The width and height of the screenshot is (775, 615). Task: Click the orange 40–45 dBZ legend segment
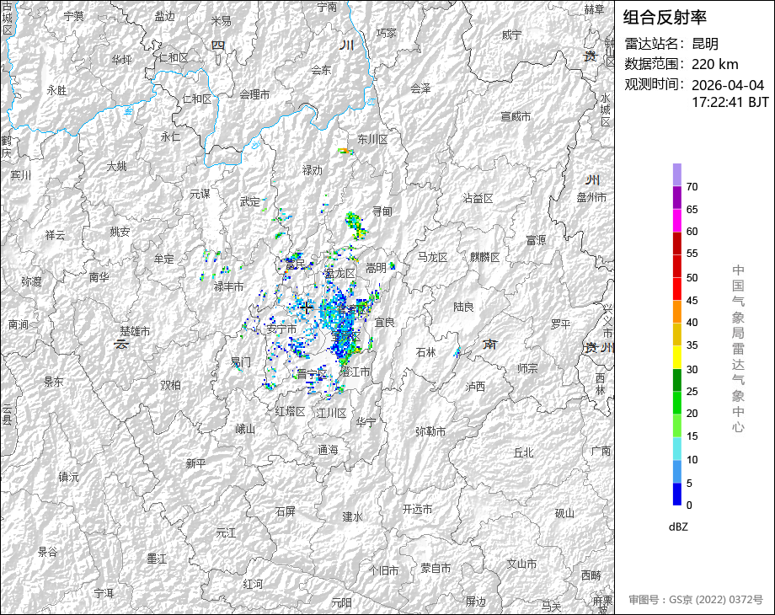[677, 312]
